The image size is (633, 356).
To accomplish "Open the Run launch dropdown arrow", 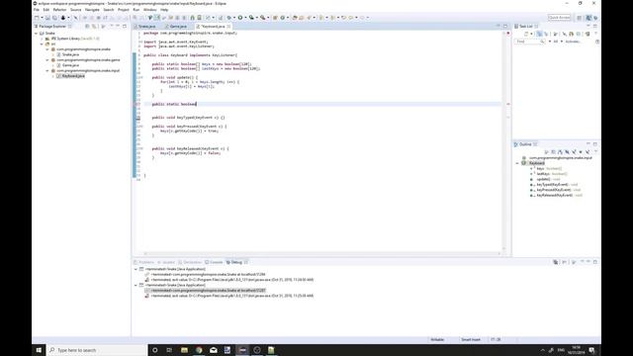I will pos(245,18).
